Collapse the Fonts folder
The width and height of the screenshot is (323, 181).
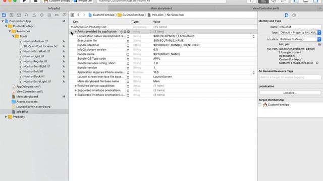coord(13,36)
